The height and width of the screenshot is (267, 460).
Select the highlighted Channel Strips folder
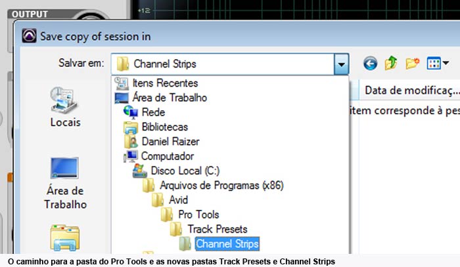pos(227,243)
